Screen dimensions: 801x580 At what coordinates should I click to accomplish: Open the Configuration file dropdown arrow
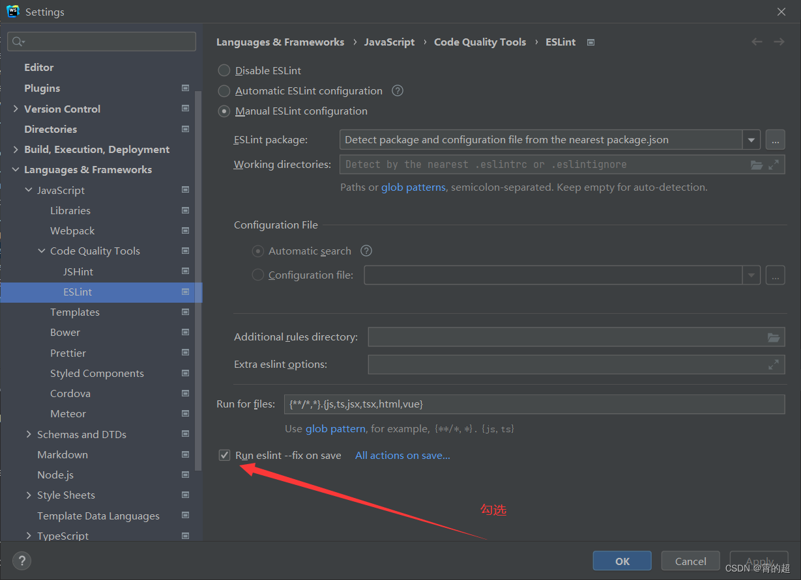pos(751,275)
